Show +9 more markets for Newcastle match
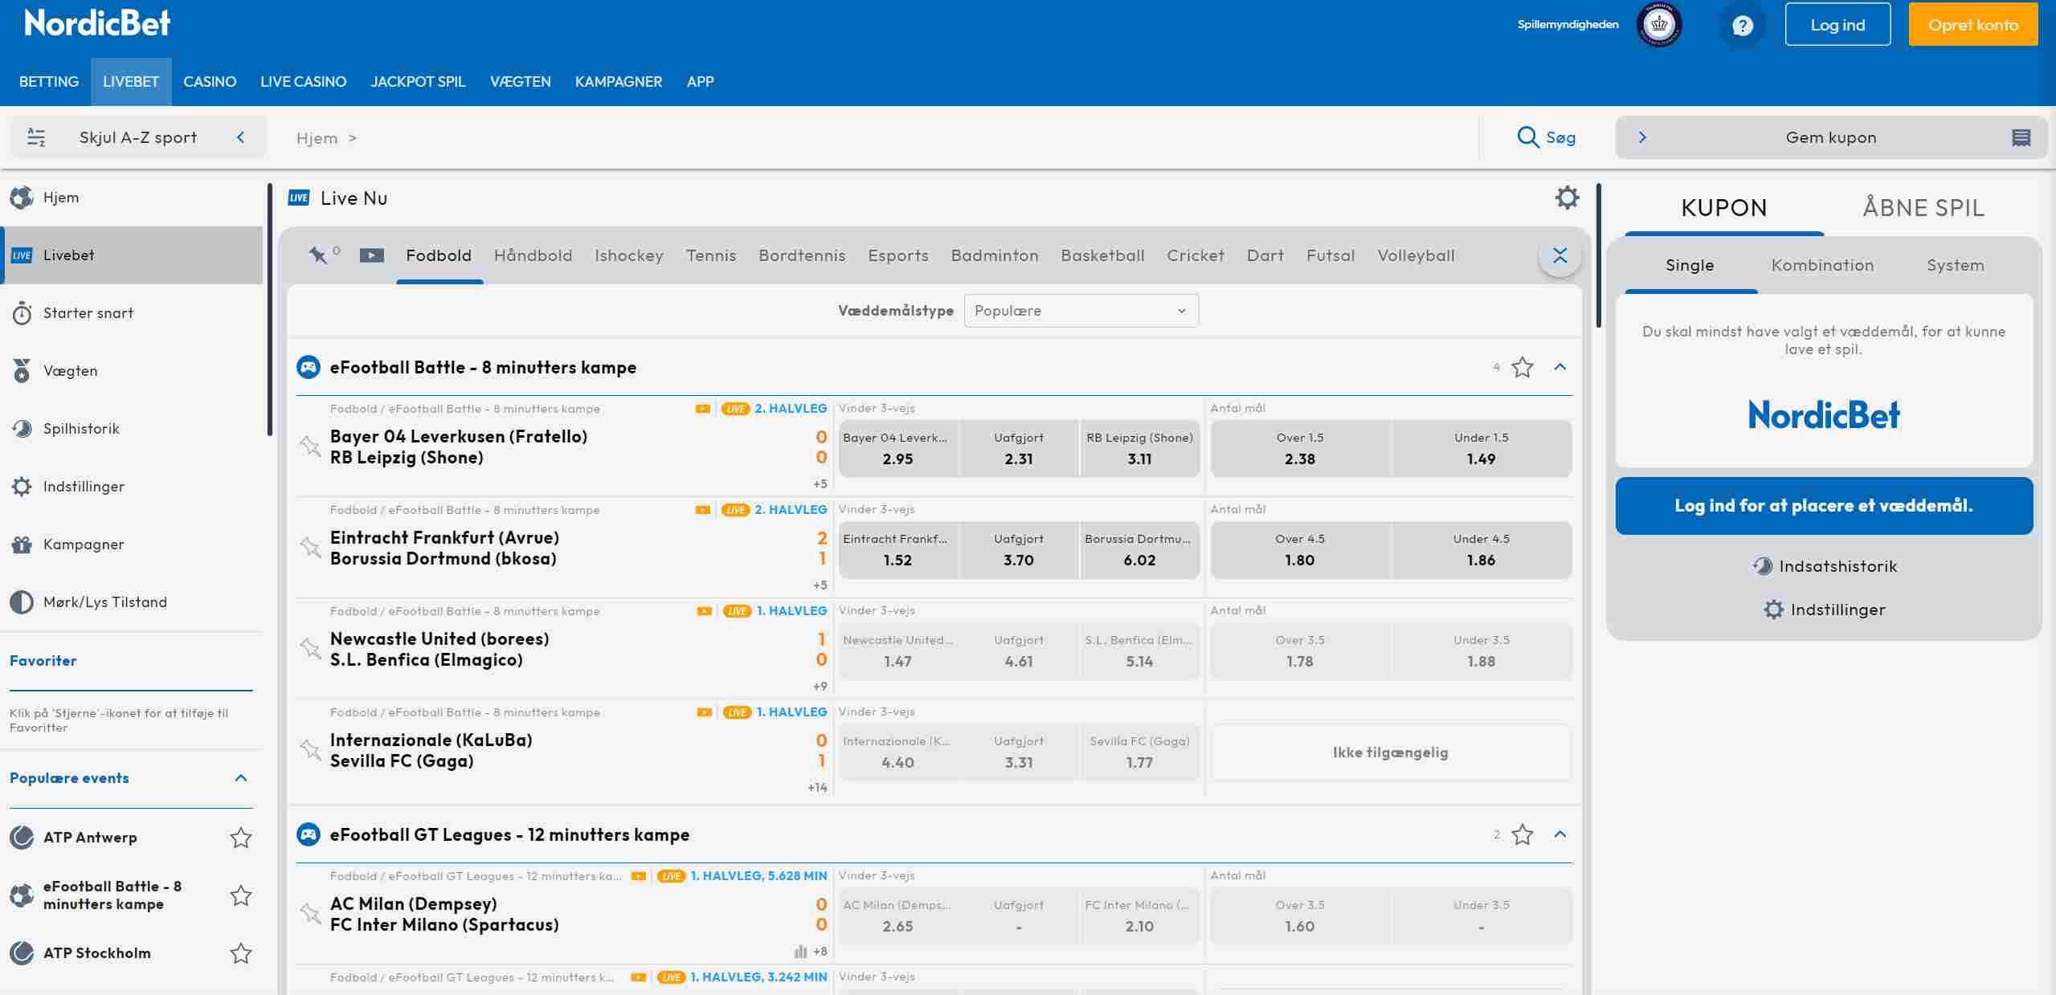The width and height of the screenshot is (2056, 995). [820, 687]
